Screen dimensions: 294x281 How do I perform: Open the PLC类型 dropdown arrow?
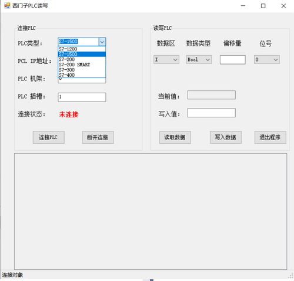point(102,42)
